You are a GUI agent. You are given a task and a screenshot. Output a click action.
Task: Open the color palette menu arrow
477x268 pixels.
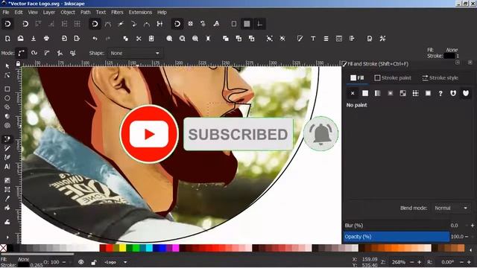tap(471, 249)
